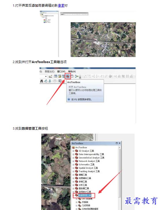Open the toolbar options arrow after ModelBuilder
This screenshot has height=210, width=160.
[80, 77]
